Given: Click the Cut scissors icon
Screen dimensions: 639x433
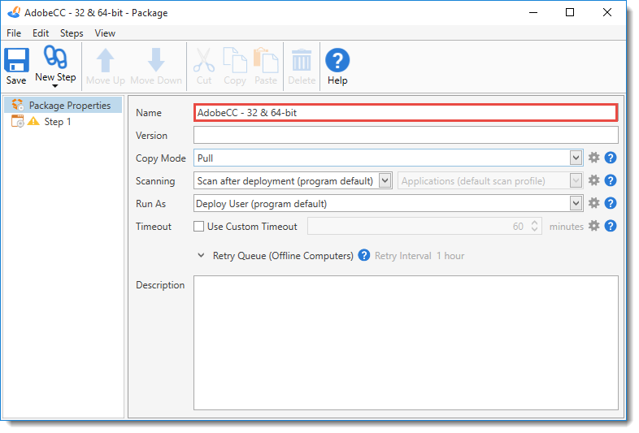Looking at the screenshot, I should pos(204,60).
